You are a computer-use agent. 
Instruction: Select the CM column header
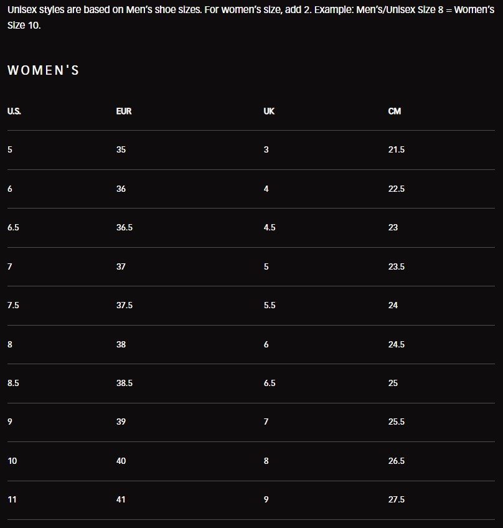[395, 111]
